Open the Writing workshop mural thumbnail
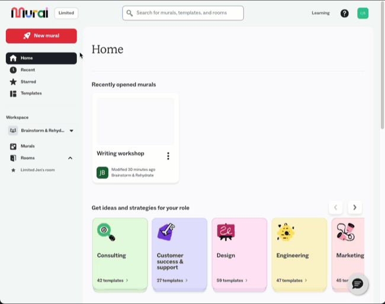 [x=135, y=121]
